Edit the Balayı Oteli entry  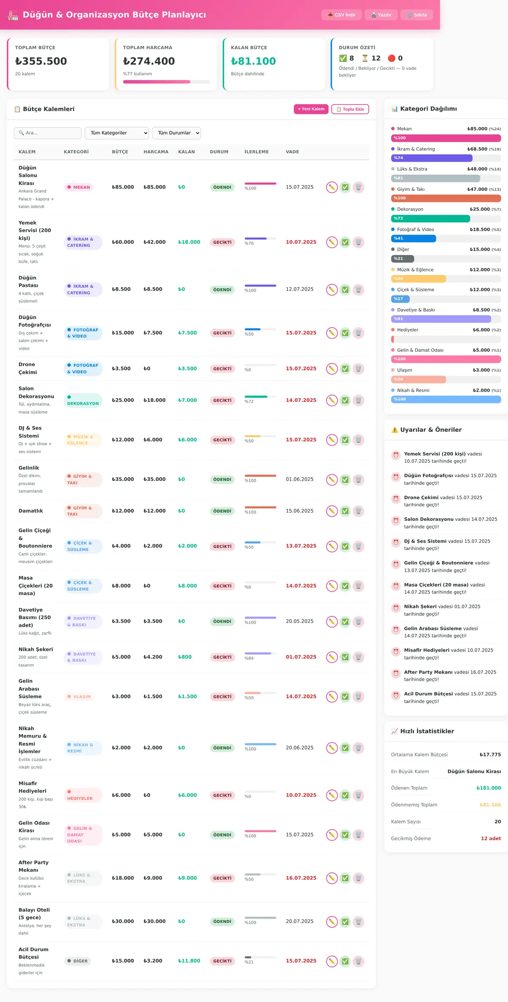[x=332, y=922]
